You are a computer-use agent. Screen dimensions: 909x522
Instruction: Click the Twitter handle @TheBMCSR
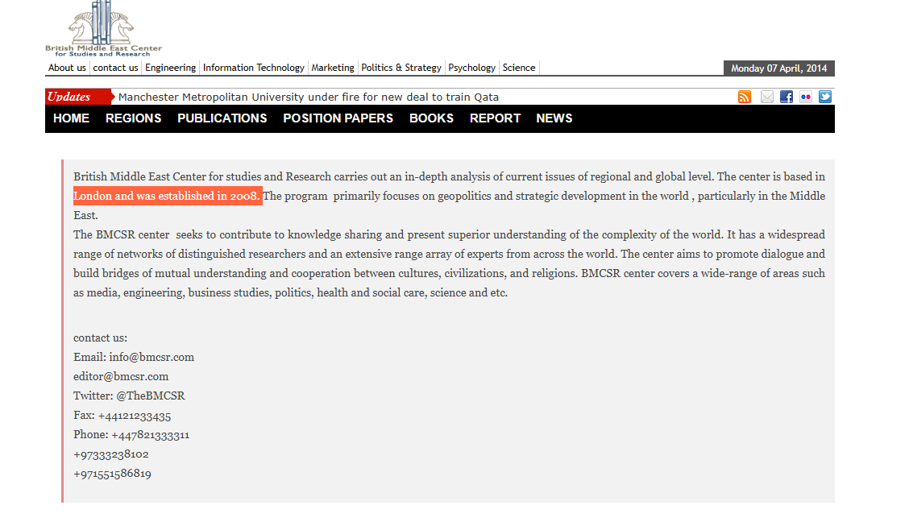(x=151, y=396)
